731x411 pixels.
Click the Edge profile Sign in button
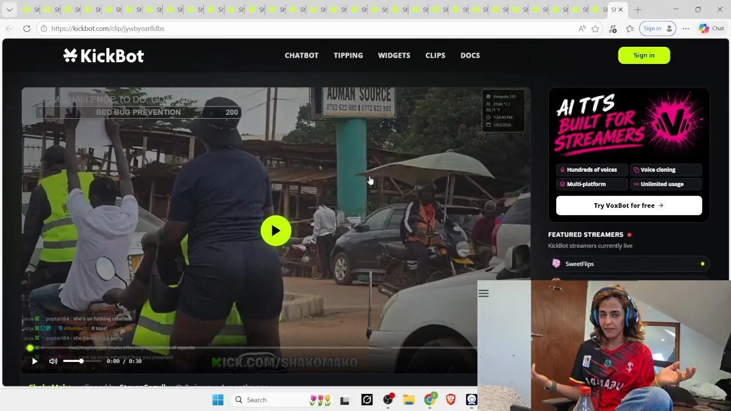tap(658, 29)
